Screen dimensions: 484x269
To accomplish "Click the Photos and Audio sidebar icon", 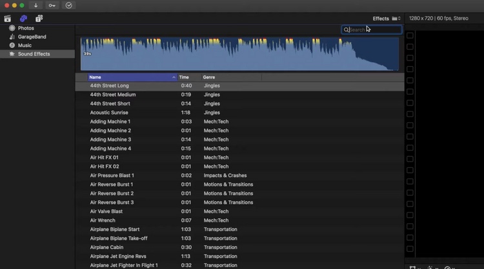I will [x=23, y=19].
